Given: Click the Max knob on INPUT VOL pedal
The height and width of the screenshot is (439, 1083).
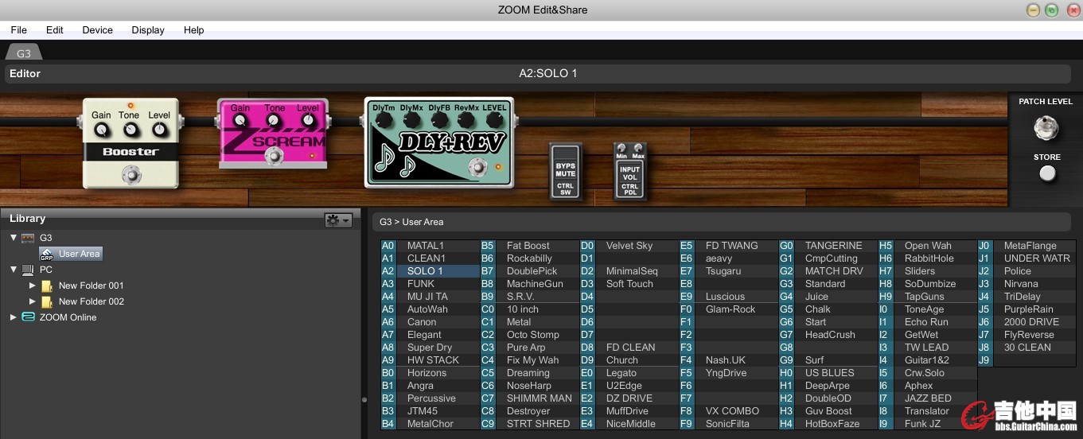Looking at the screenshot, I should 638,149.
